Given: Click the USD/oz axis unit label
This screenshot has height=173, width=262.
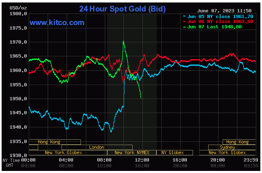Looking at the screenshot, I should (10, 8).
